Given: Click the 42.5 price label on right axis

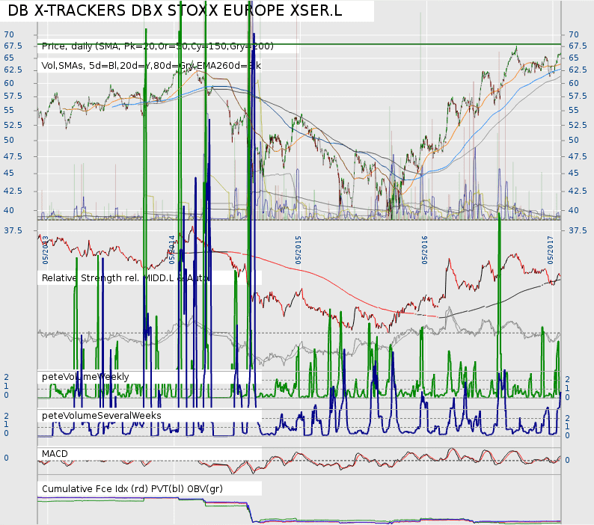Looking at the screenshot, I should [x=578, y=191].
